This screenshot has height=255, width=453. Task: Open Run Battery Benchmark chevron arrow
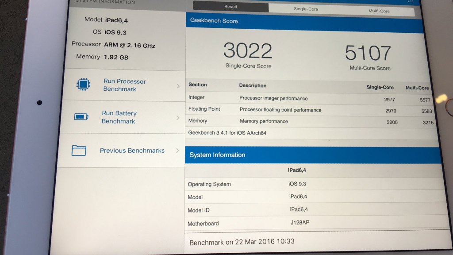coord(178,118)
